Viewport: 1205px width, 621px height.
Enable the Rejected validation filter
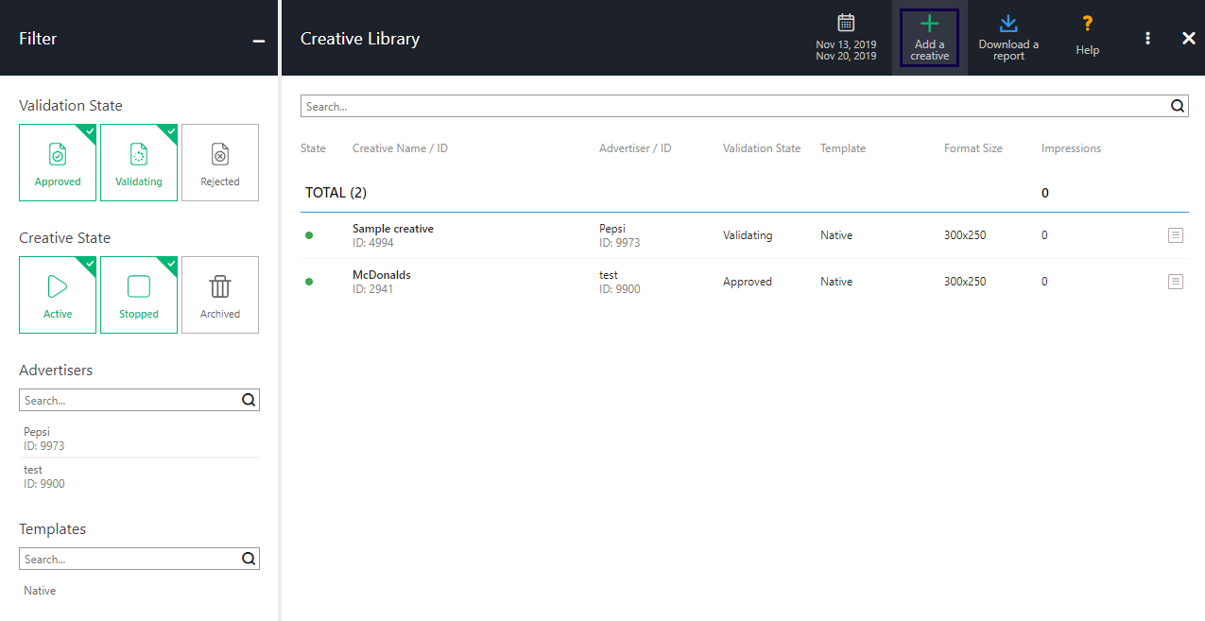pos(220,163)
